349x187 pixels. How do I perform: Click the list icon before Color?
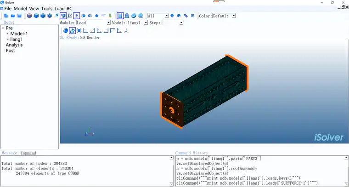tap(192, 16)
